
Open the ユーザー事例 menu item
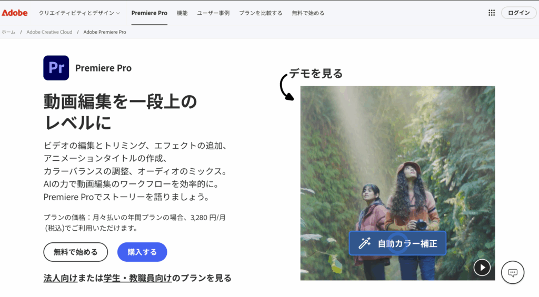click(x=213, y=13)
